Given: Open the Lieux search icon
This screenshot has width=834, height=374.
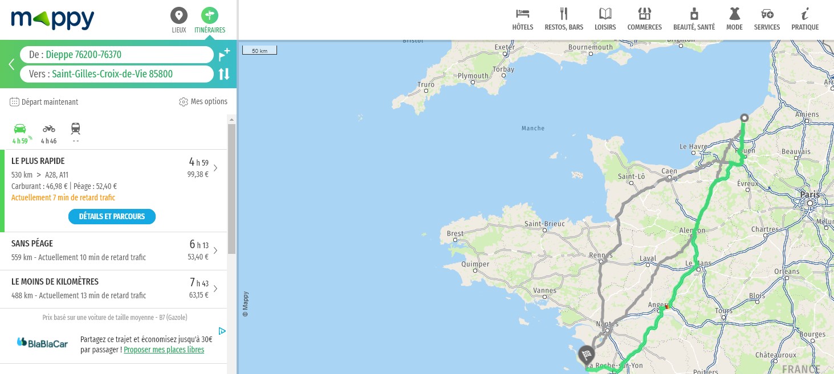Looking at the screenshot, I should (x=178, y=15).
